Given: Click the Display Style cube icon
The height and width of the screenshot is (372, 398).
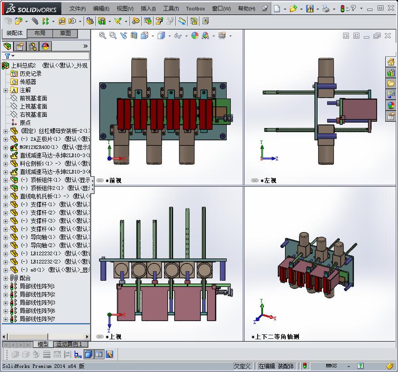Looking at the screenshot, I should pyautogui.click(x=161, y=35).
